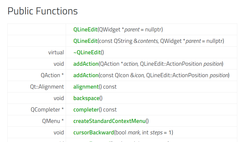Click the QAction * return type
This screenshot has height=142, width=247.
(52, 75)
